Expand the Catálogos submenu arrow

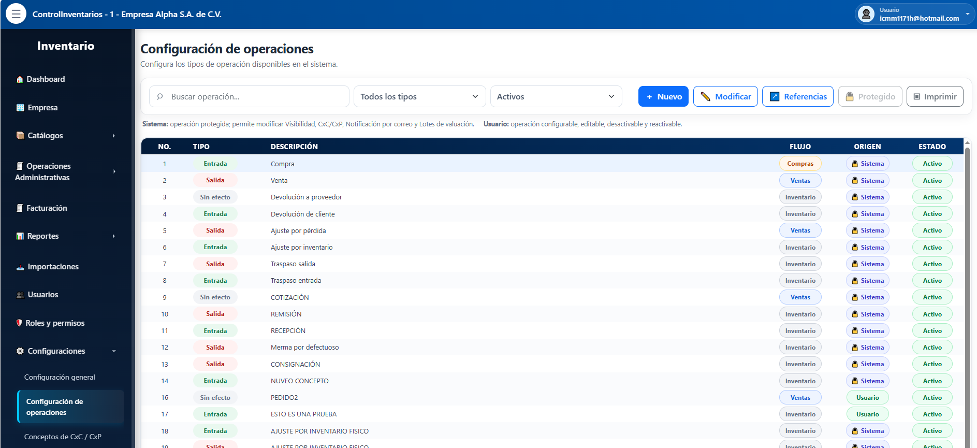(114, 136)
